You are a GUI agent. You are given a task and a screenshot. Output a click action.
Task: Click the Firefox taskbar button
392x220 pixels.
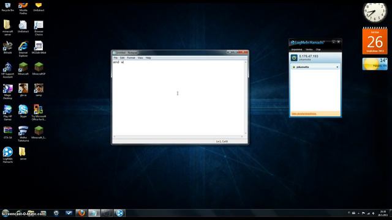(x=81, y=213)
